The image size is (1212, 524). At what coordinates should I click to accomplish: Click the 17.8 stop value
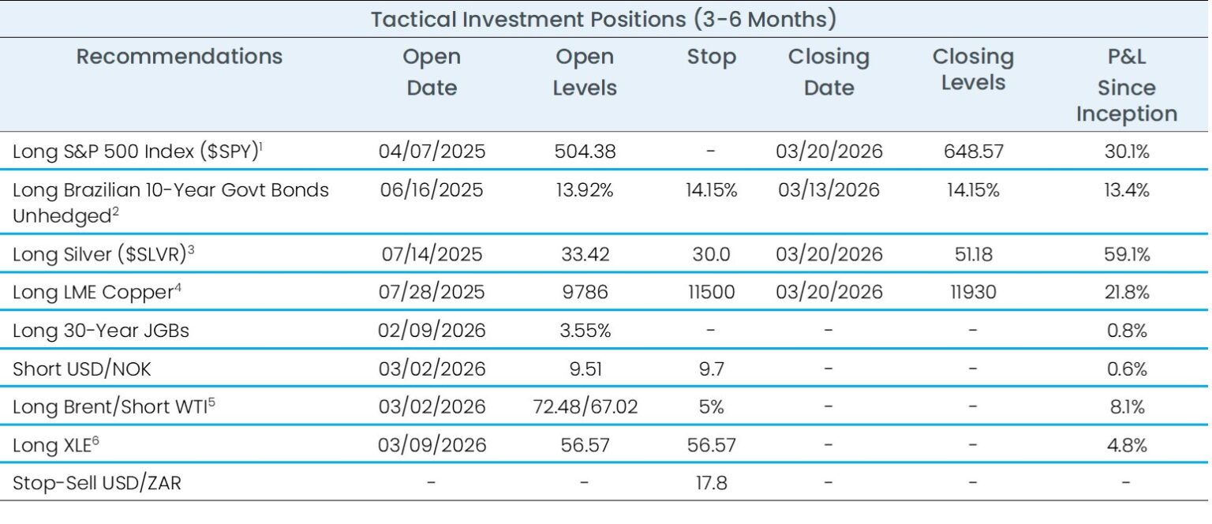(x=711, y=483)
